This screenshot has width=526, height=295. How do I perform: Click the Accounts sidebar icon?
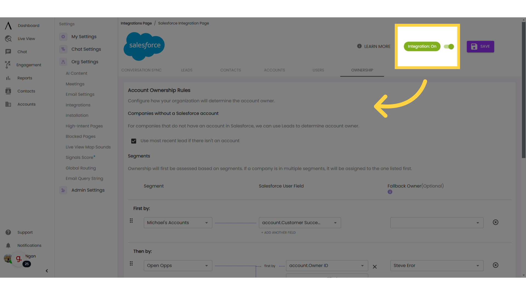pos(8,104)
